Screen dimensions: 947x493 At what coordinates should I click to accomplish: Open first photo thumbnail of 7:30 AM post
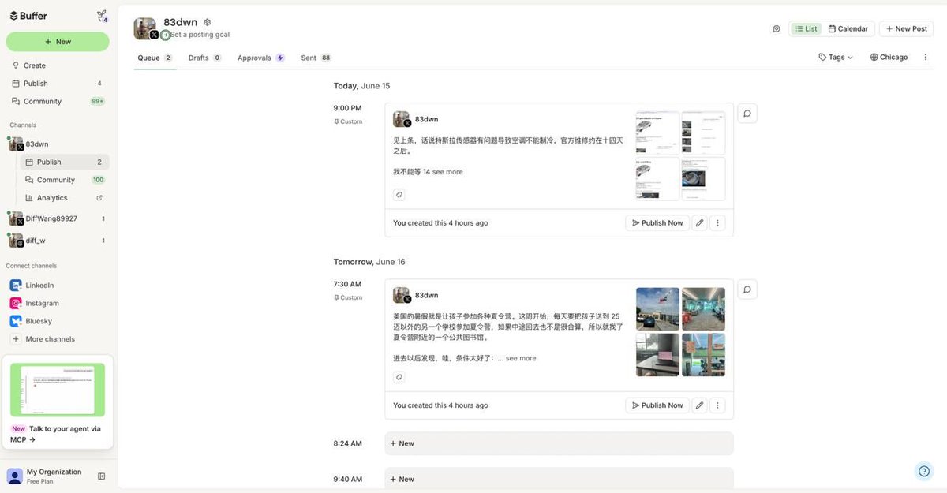pos(657,308)
